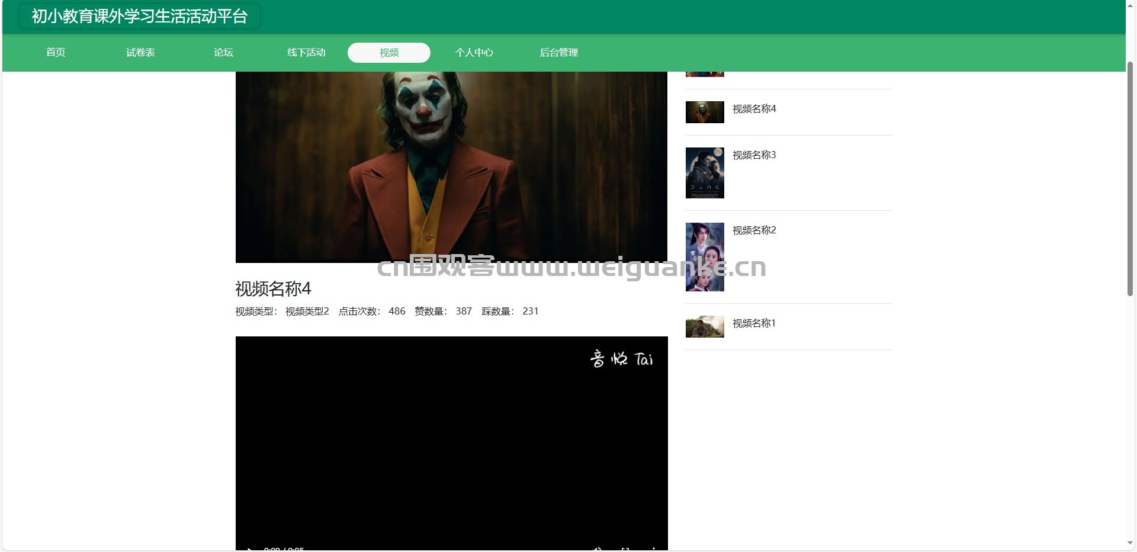Viewport: 1137px width, 552px height.
Task: Click the scrollbar down arrow
Action: pos(1130,543)
